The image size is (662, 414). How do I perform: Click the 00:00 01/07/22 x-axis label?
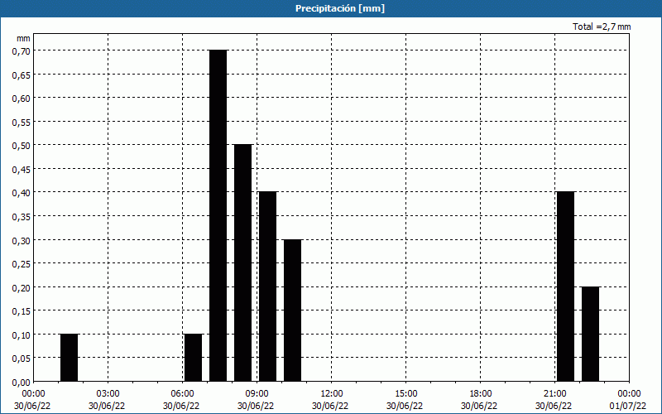tap(628, 400)
